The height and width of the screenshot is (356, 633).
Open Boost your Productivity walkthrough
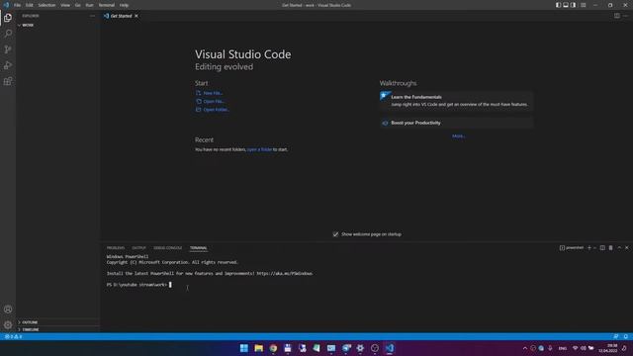click(456, 123)
